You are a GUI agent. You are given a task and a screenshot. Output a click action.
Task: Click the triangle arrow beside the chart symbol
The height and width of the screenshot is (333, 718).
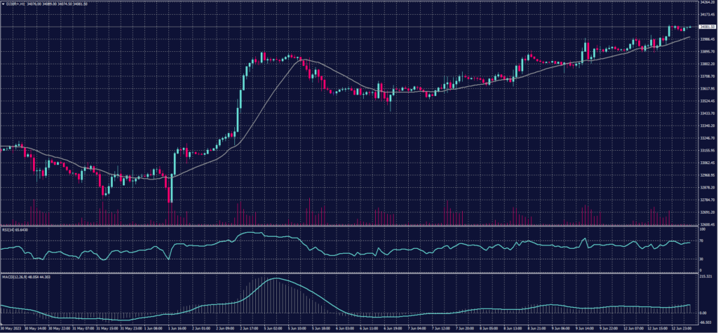(x=3, y=4)
